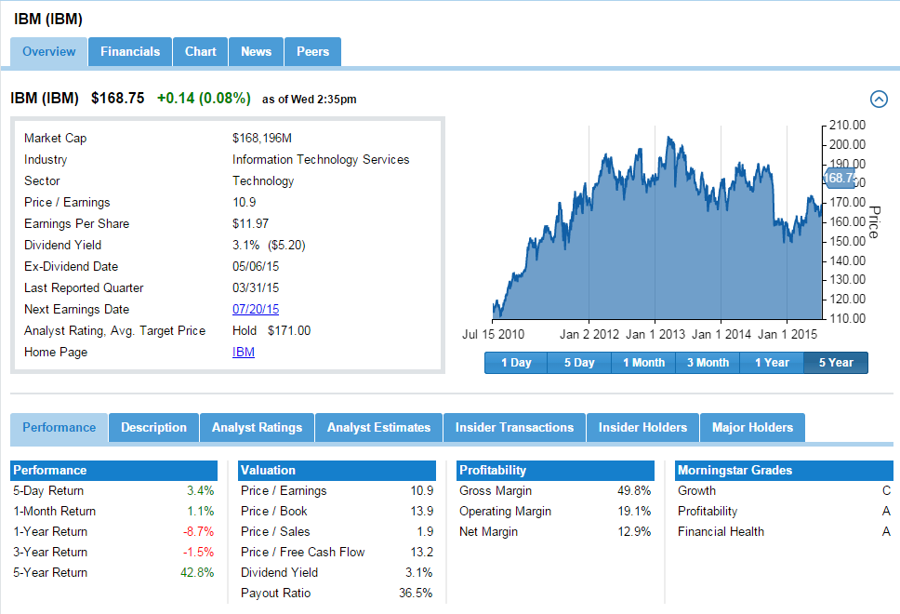
Task: Open the Insider Holders tab
Action: [x=642, y=427]
